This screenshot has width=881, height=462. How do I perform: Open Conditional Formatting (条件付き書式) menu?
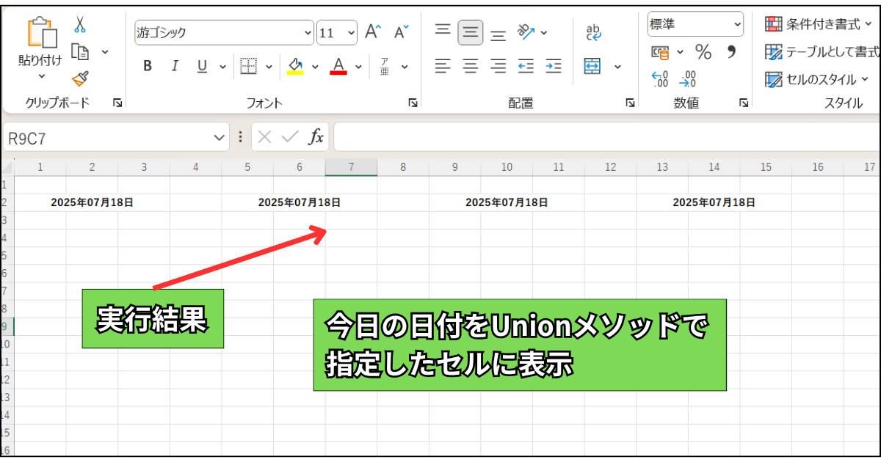817,24
